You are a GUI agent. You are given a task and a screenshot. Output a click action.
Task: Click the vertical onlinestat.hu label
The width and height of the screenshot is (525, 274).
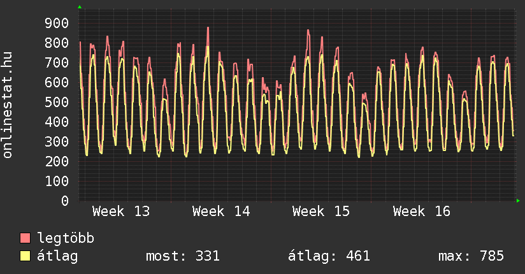click(x=8, y=105)
